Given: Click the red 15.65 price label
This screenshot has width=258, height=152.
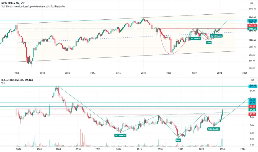Looking at the screenshot, I should tap(252, 106).
